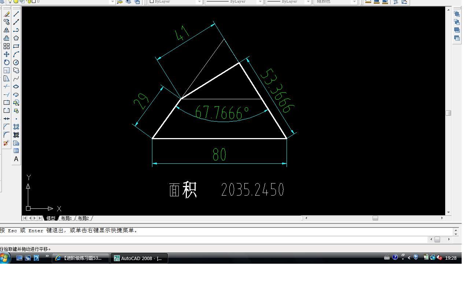The width and height of the screenshot is (469, 293).
Task: Select the Offset tool
Action: [7, 38]
